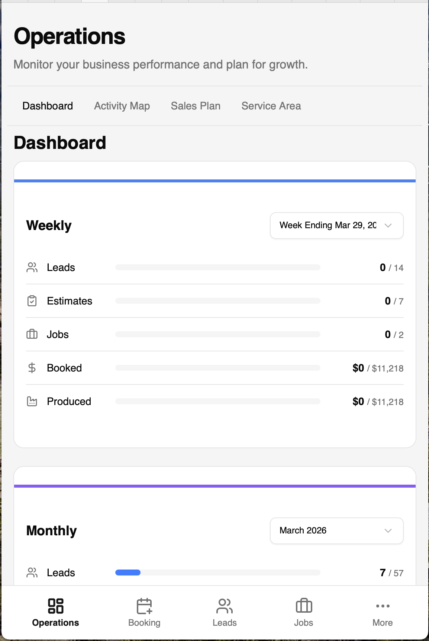Click the Monthly Leads progress bar
429x641 pixels.
click(217, 573)
